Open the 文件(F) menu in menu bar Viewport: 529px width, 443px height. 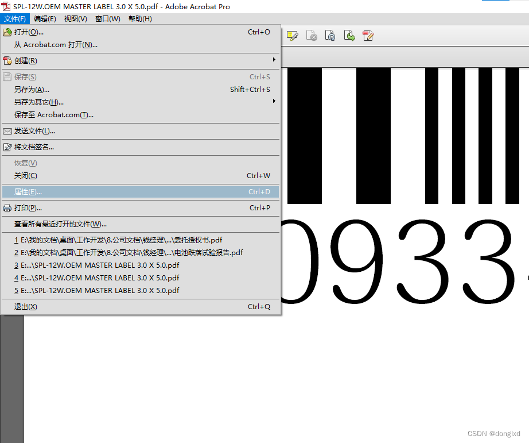15,19
